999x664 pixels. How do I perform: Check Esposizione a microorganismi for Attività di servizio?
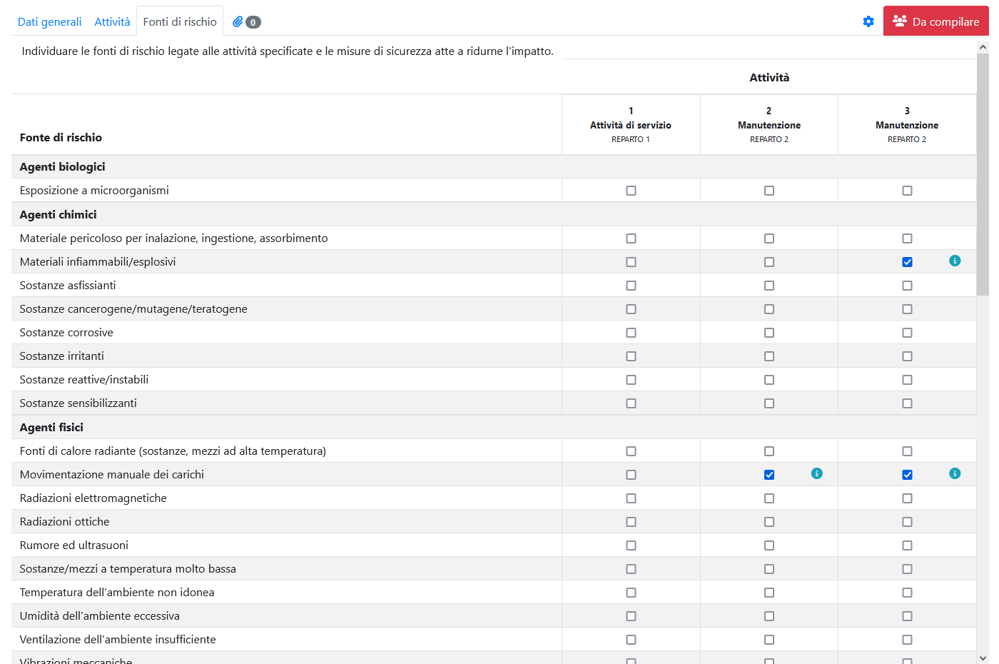[x=631, y=191]
